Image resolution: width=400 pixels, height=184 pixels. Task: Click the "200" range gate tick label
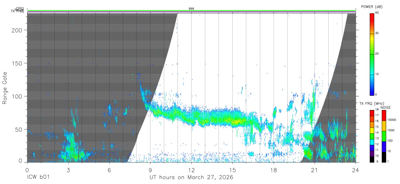coord(17,30)
